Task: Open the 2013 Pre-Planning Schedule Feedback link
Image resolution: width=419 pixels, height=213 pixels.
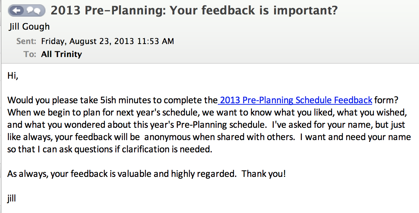Action: pyautogui.click(x=296, y=100)
